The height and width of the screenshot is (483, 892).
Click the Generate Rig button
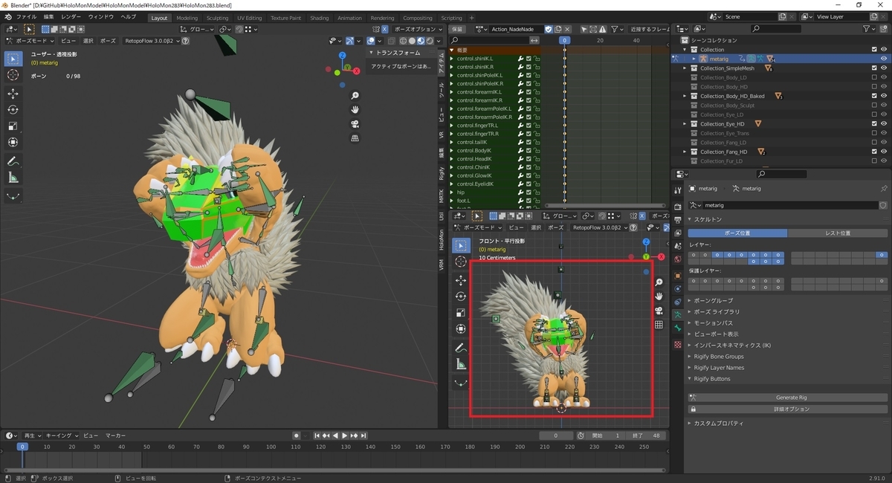(792, 398)
